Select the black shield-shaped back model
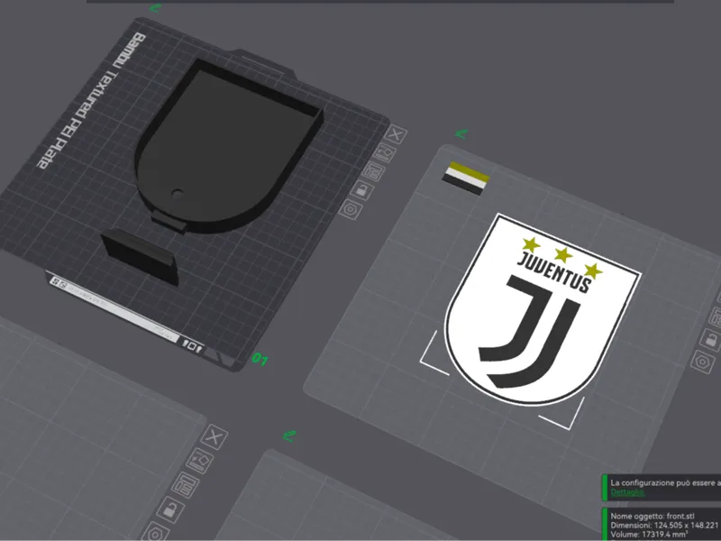 coord(229,146)
